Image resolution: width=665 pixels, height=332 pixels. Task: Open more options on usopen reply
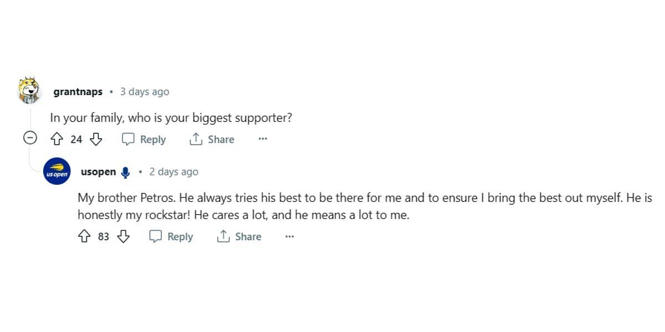click(x=289, y=236)
